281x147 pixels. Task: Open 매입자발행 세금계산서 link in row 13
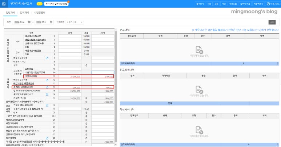[24, 83]
